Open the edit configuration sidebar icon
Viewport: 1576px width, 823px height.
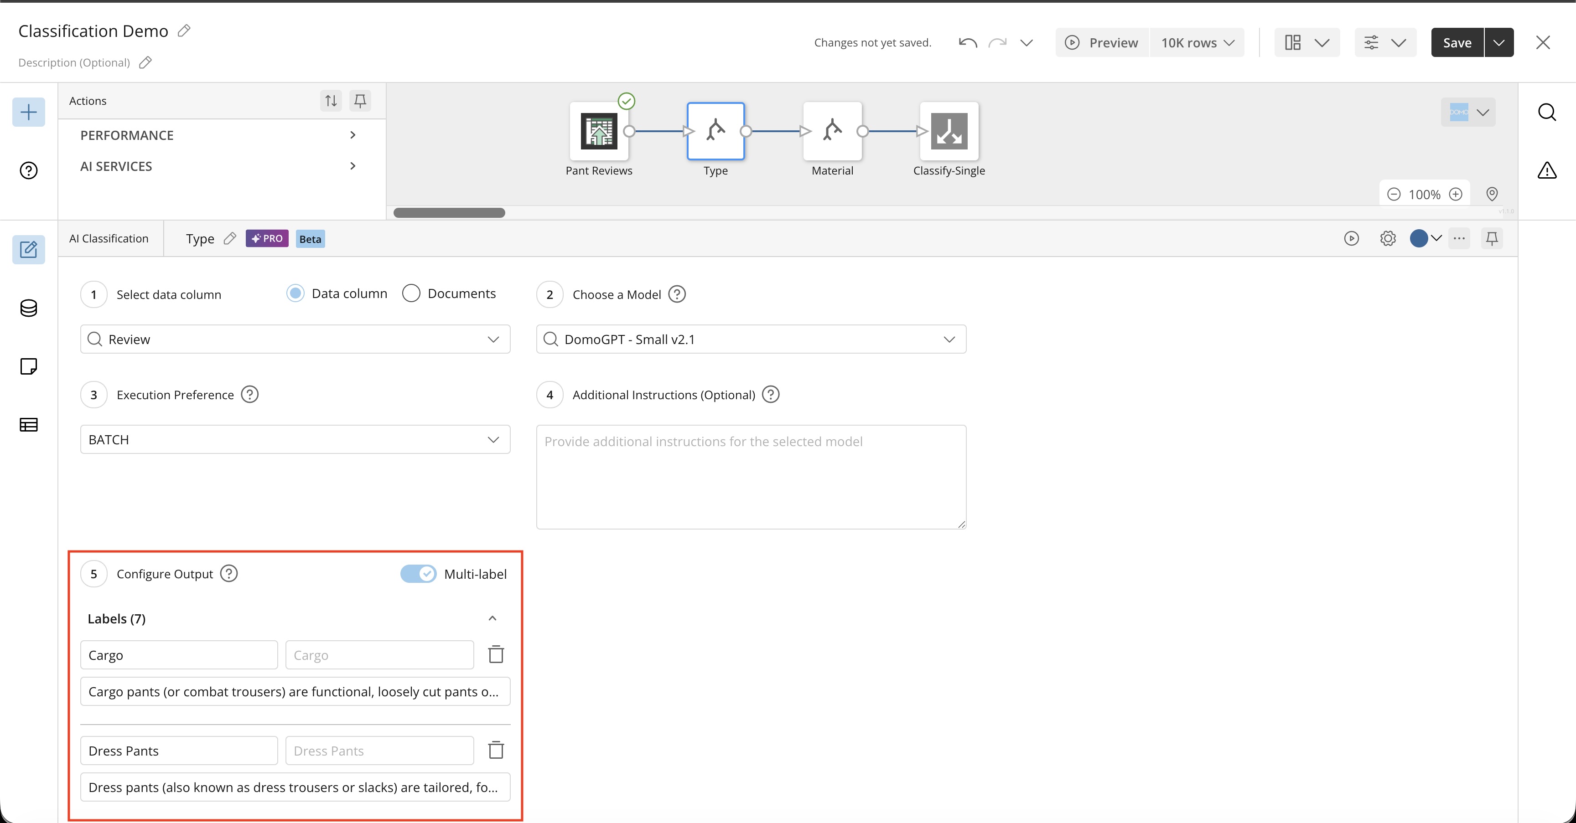point(29,249)
